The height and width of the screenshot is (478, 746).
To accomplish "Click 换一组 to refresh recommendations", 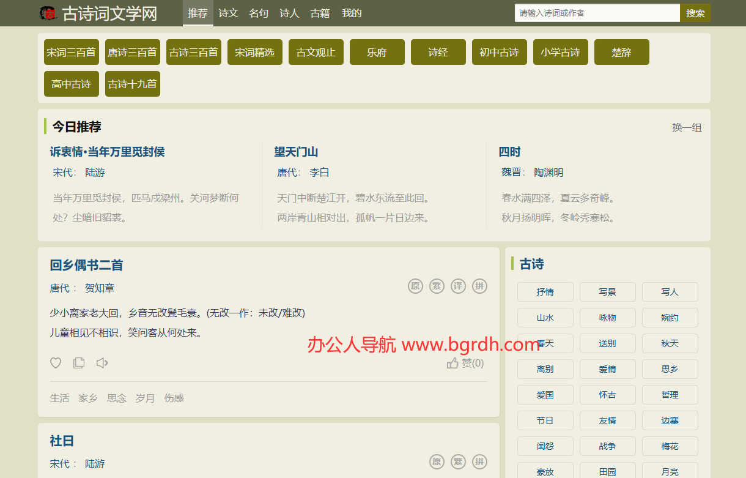I will coord(687,127).
